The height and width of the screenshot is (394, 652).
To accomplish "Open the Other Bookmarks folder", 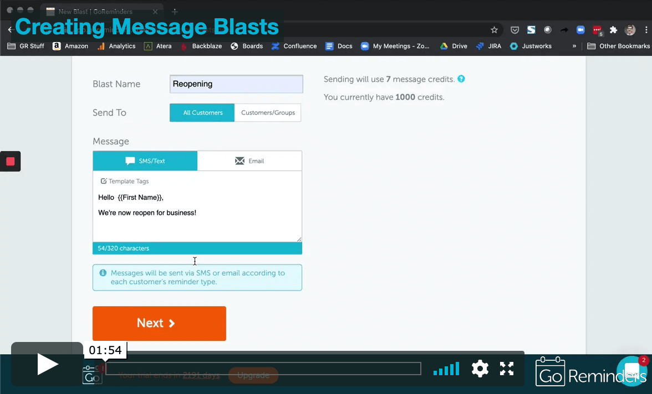I will click(618, 46).
